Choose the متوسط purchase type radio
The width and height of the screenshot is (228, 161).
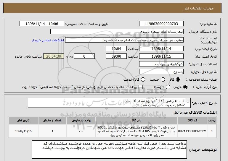[168, 87]
